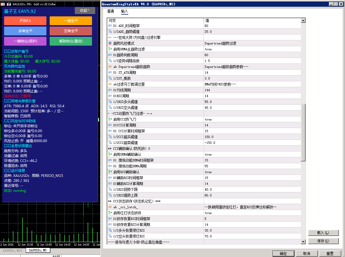Viewport: 345px width, 257px height.
Task: Select the Supertrend趋势过滤 value of 趋势风控模式
Action: pyautogui.click(x=220, y=43)
